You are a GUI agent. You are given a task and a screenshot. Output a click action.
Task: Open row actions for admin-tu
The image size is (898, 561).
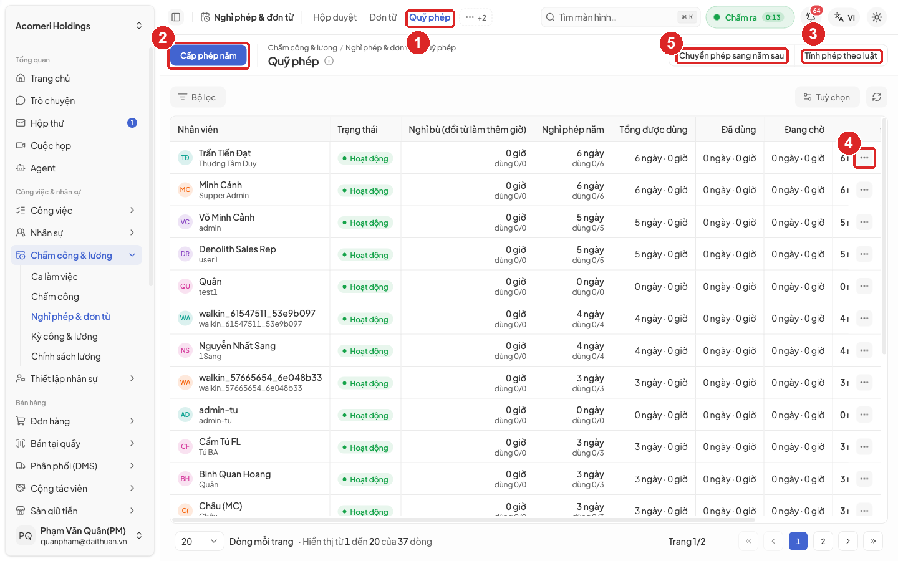point(864,415)
